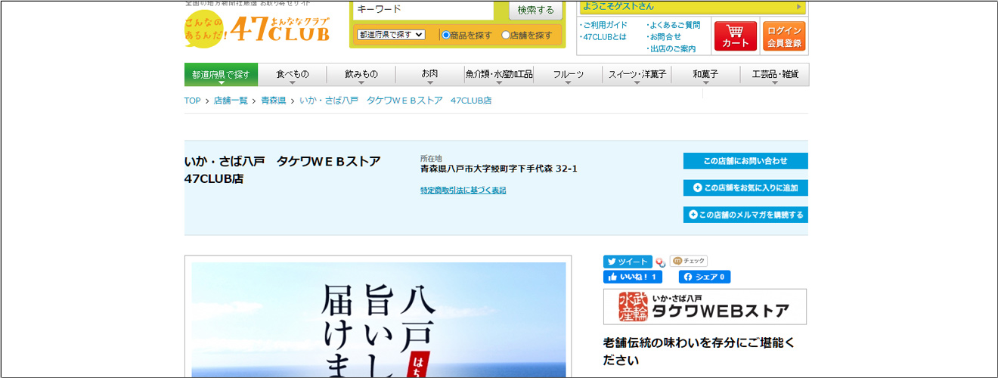Open 青森県 in the breadcrumb

pyautogui.click(x=273, y=101)
